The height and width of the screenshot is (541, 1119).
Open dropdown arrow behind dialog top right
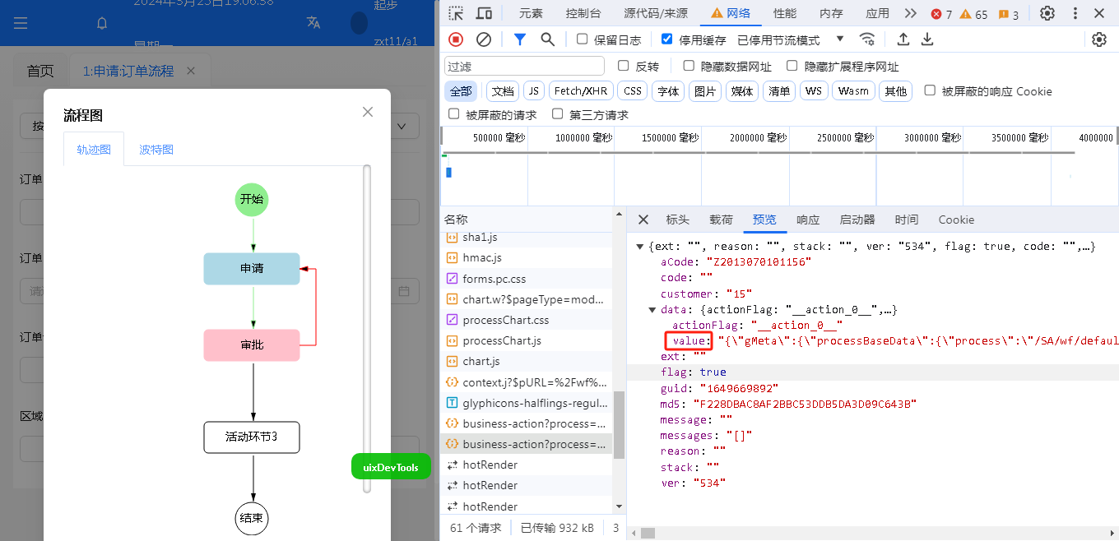(x=402, y=127)
